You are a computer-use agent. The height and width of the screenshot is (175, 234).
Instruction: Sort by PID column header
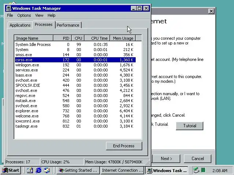click(63, 38)
